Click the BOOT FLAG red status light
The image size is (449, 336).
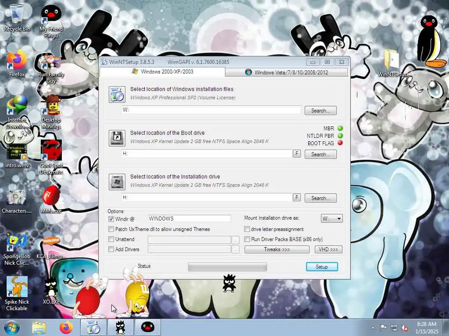(x=340, y=143)
